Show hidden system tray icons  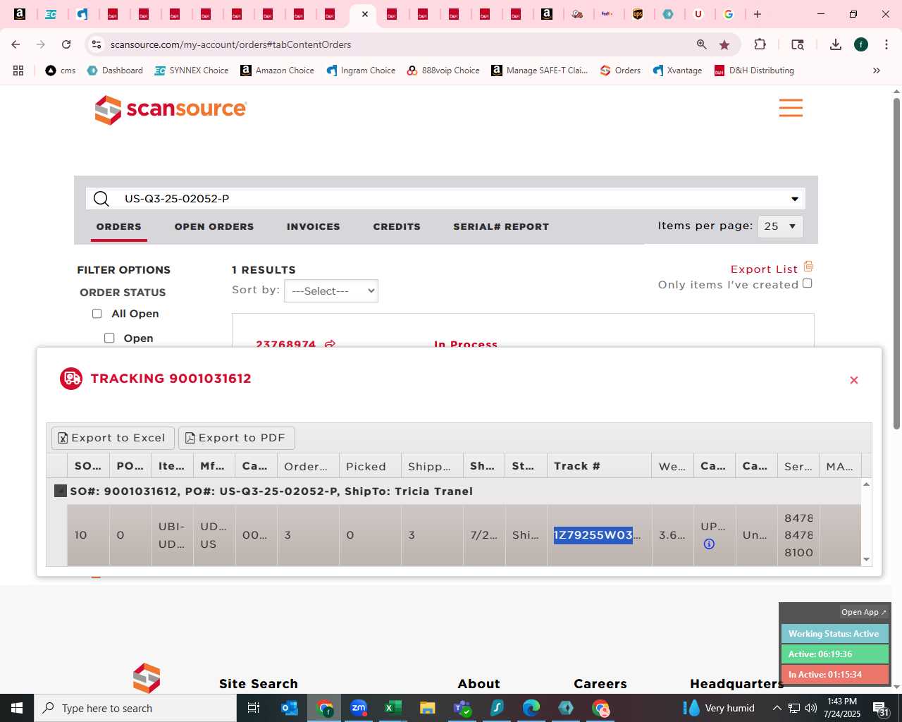click(777, 708)
